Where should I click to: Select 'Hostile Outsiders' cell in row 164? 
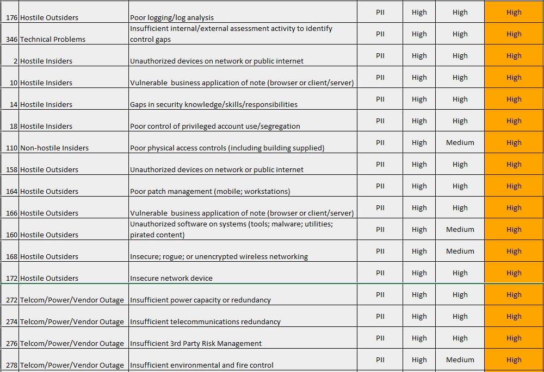coord(73,186)
